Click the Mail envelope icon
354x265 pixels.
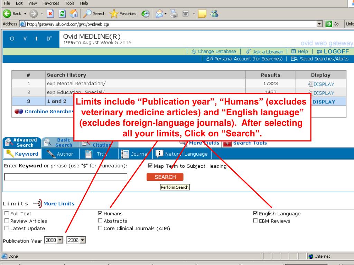coord(159,14)
